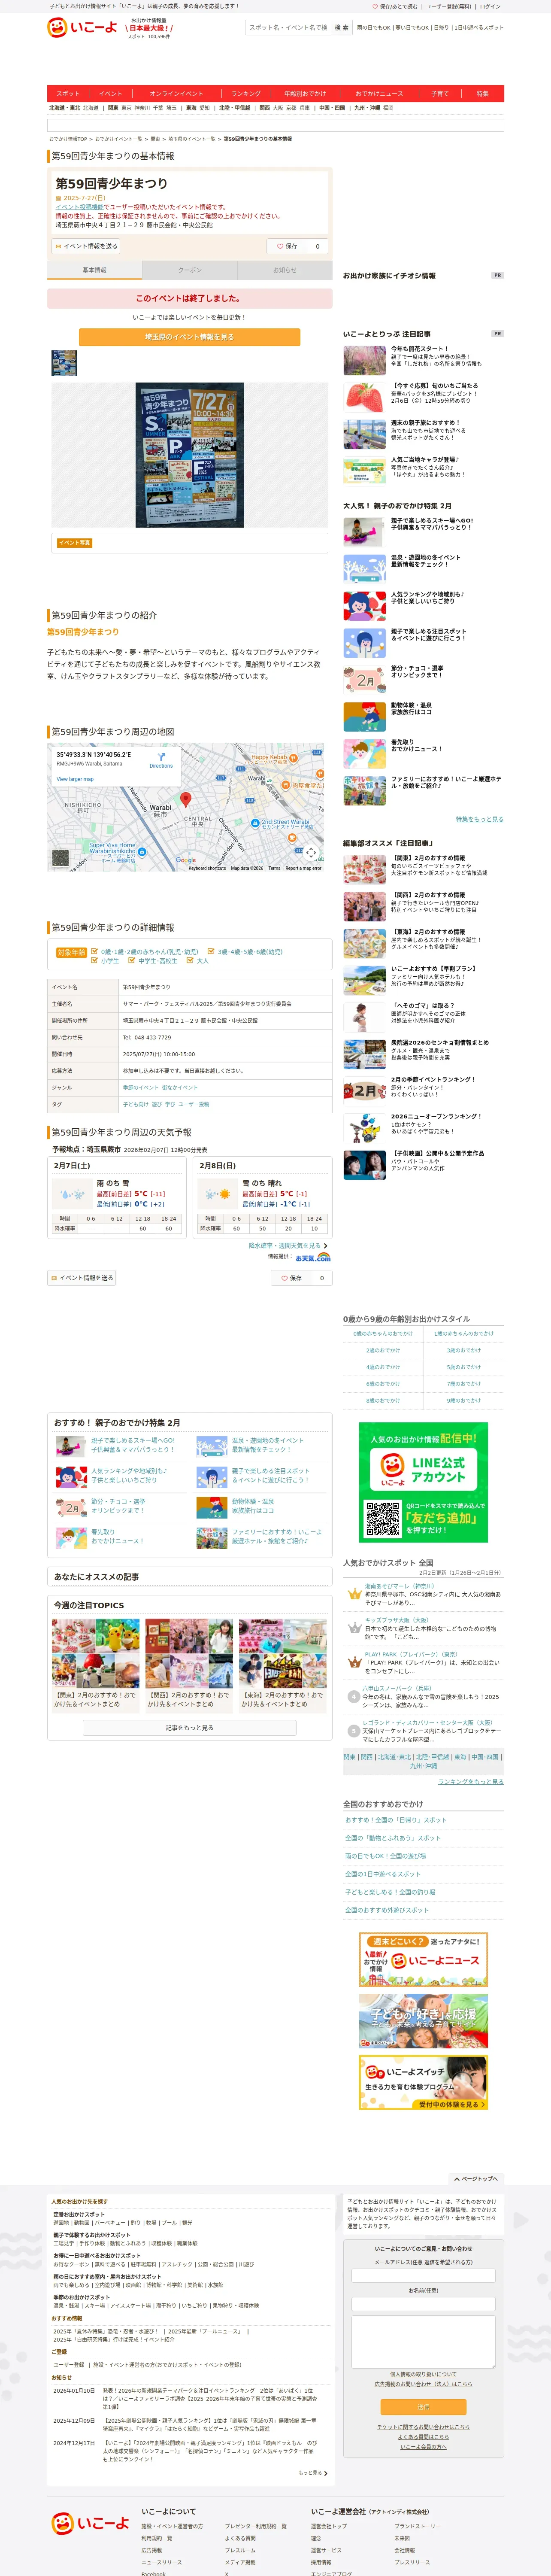Click ページトップへ chevron link

(x=475, y=2179)
